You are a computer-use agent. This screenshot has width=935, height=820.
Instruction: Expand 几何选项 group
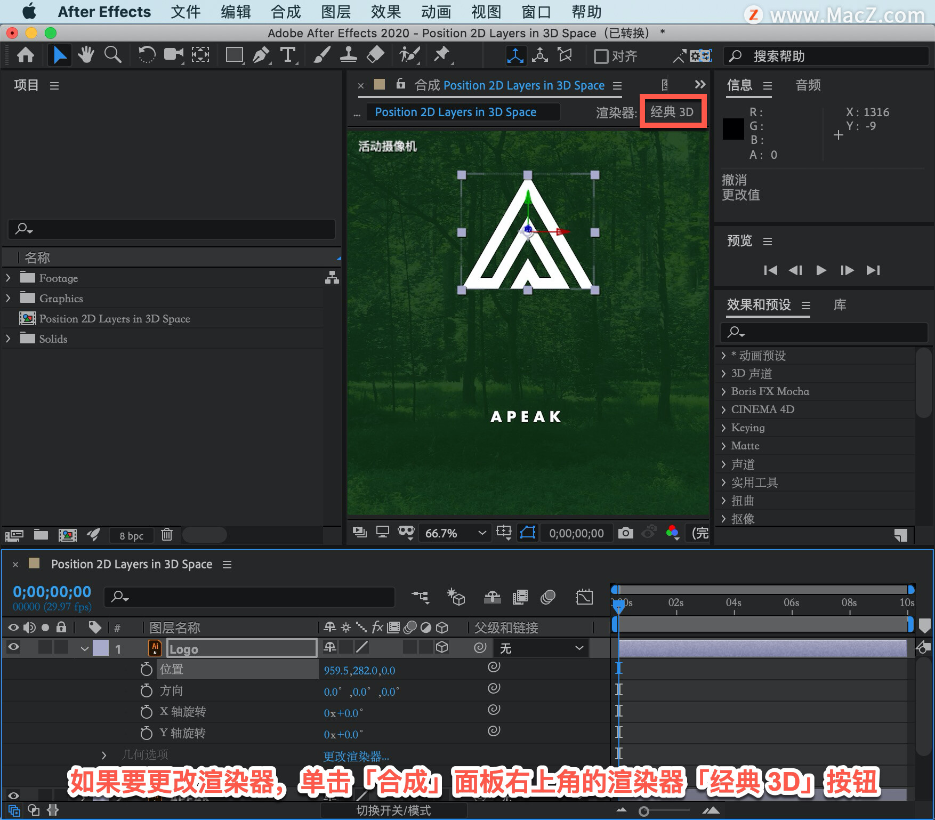pos(104,755)
